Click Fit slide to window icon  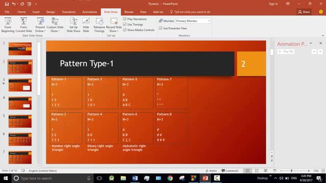323,171
